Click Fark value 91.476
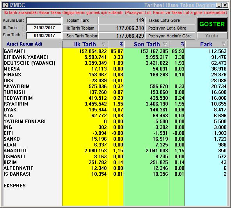231x208 pixels. pos(219,57)
